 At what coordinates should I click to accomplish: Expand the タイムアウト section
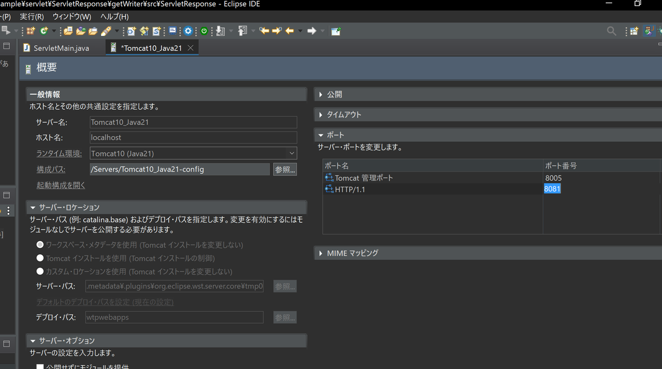pyautogui.click(x=321, y=115)
